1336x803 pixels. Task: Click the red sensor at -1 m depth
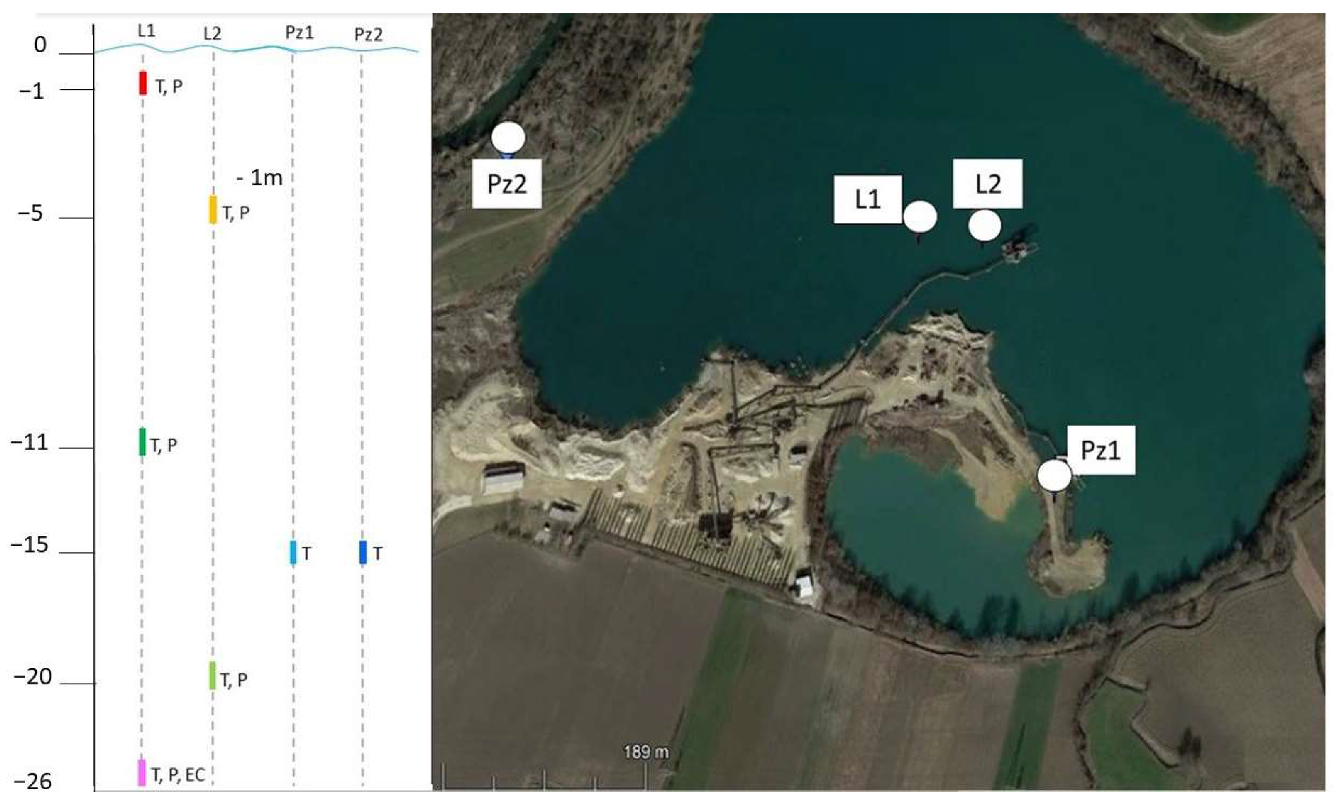coord(143,83)
